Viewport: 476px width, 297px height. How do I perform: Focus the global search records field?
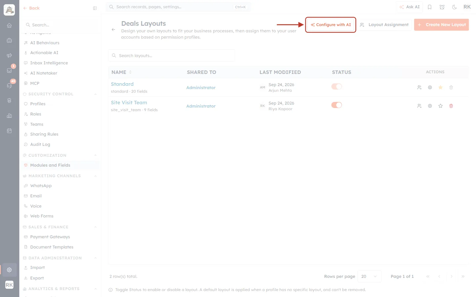(x=178, y=7)
